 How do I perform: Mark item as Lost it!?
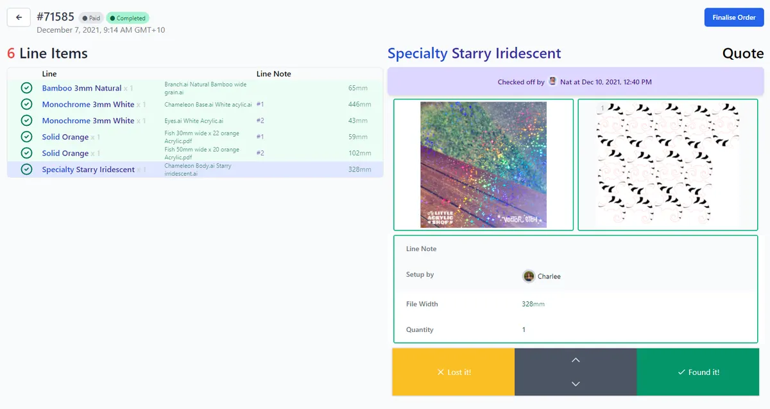(x=454, y=372)
